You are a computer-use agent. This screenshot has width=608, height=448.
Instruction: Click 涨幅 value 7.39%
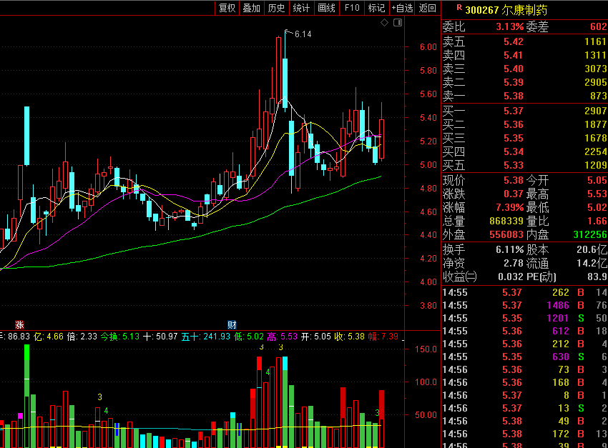[509, 207]
